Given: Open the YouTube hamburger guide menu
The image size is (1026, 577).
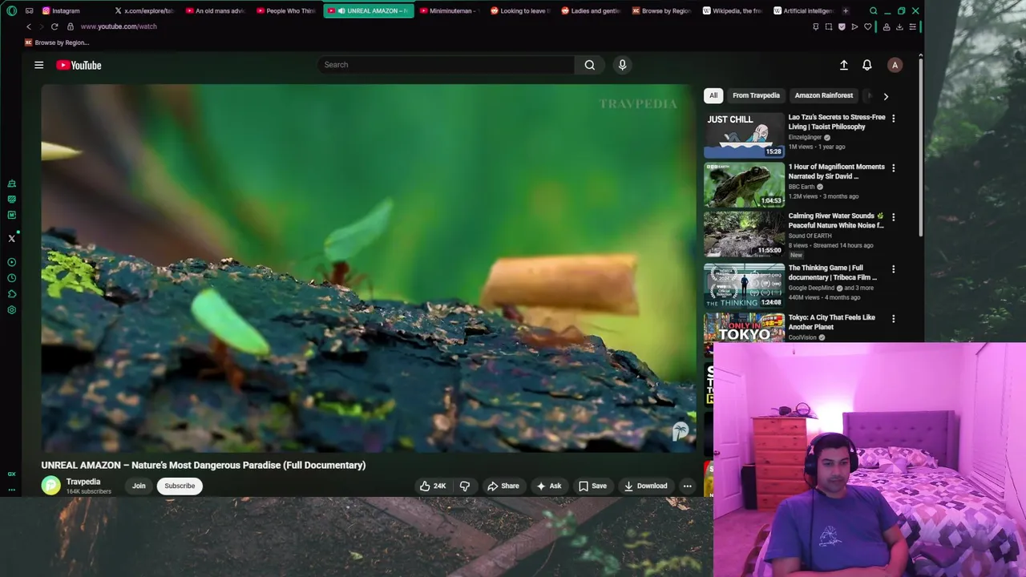Looking at the screenshot, I should click(38, 65).
